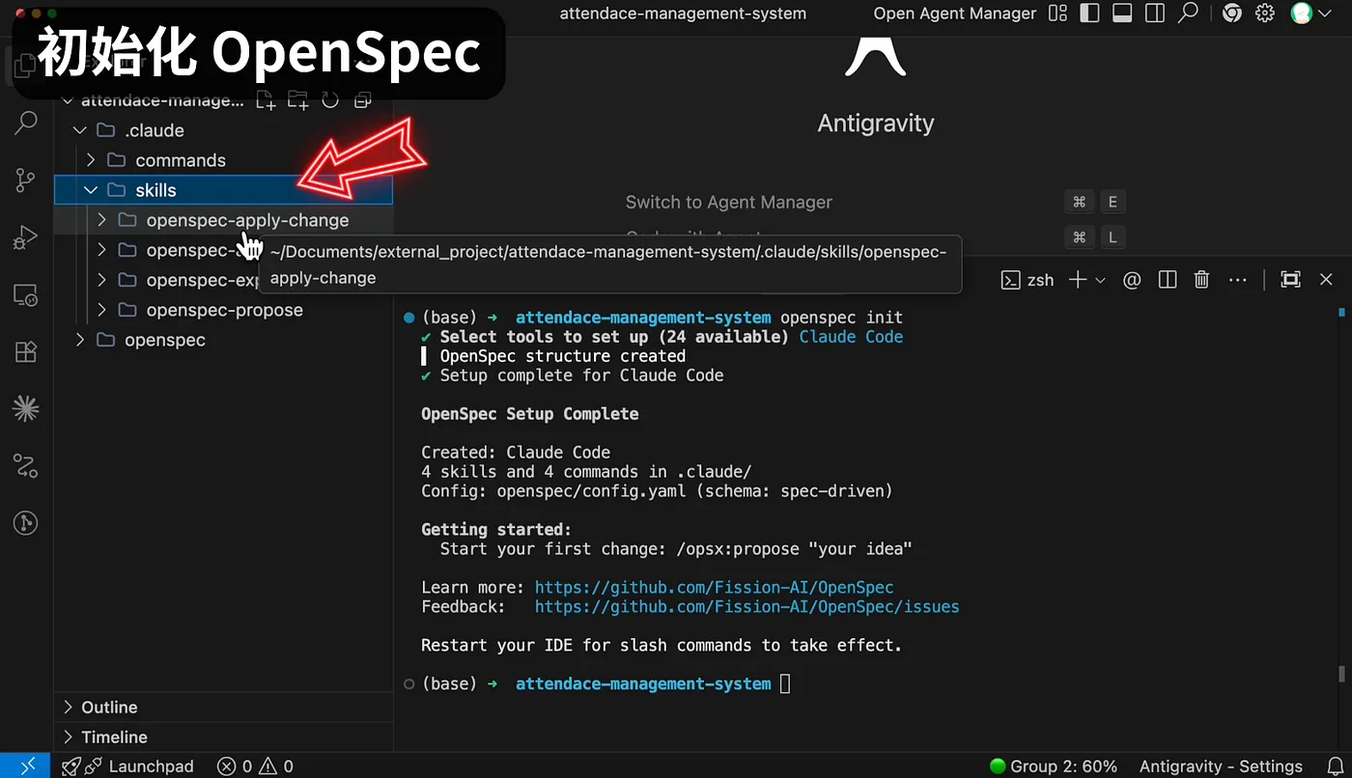The image size is (1352, 778).
Task: Toggle the bottom panel visibility
Action: (1122, 14)
